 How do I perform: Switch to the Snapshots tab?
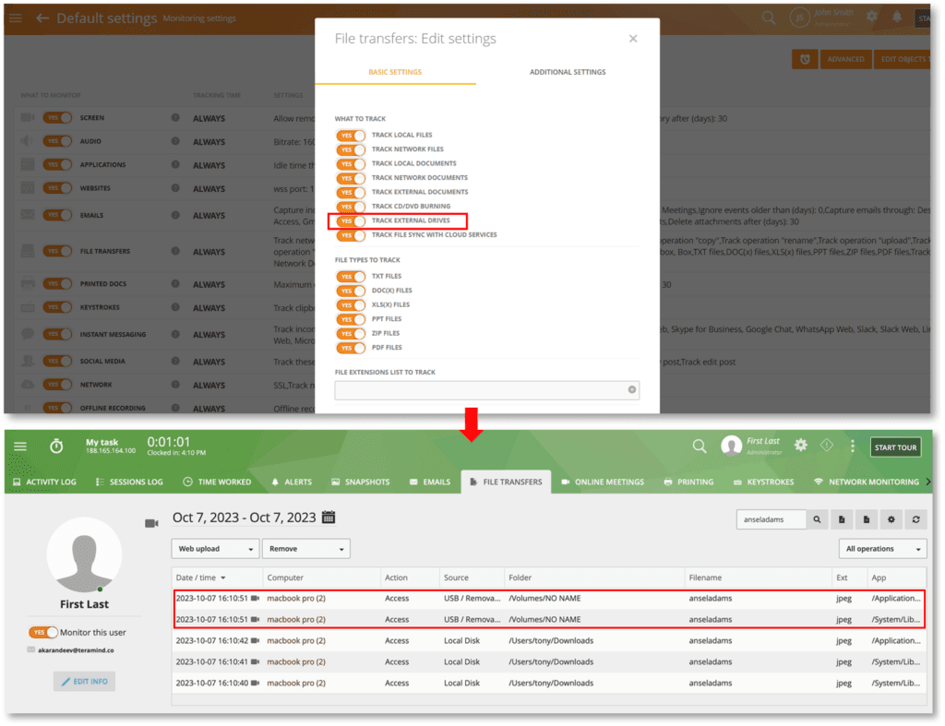tap(361, 482)
